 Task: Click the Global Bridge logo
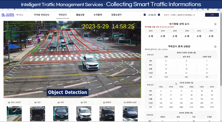pyautogui.click(x=8, y=15)
